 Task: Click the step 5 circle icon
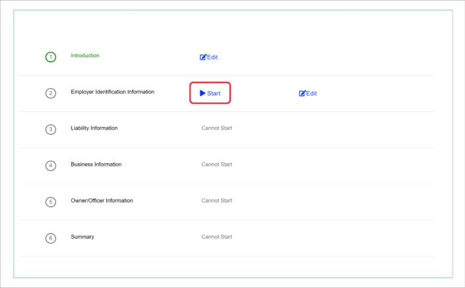pyautogui.click(x=51, y=202)
